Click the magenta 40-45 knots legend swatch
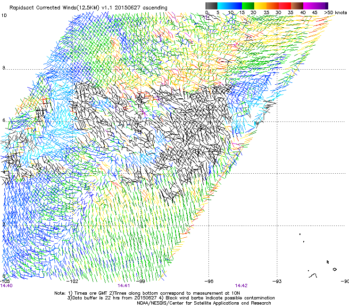This screenshot has width=349, height=306. (x=309, y=6)
